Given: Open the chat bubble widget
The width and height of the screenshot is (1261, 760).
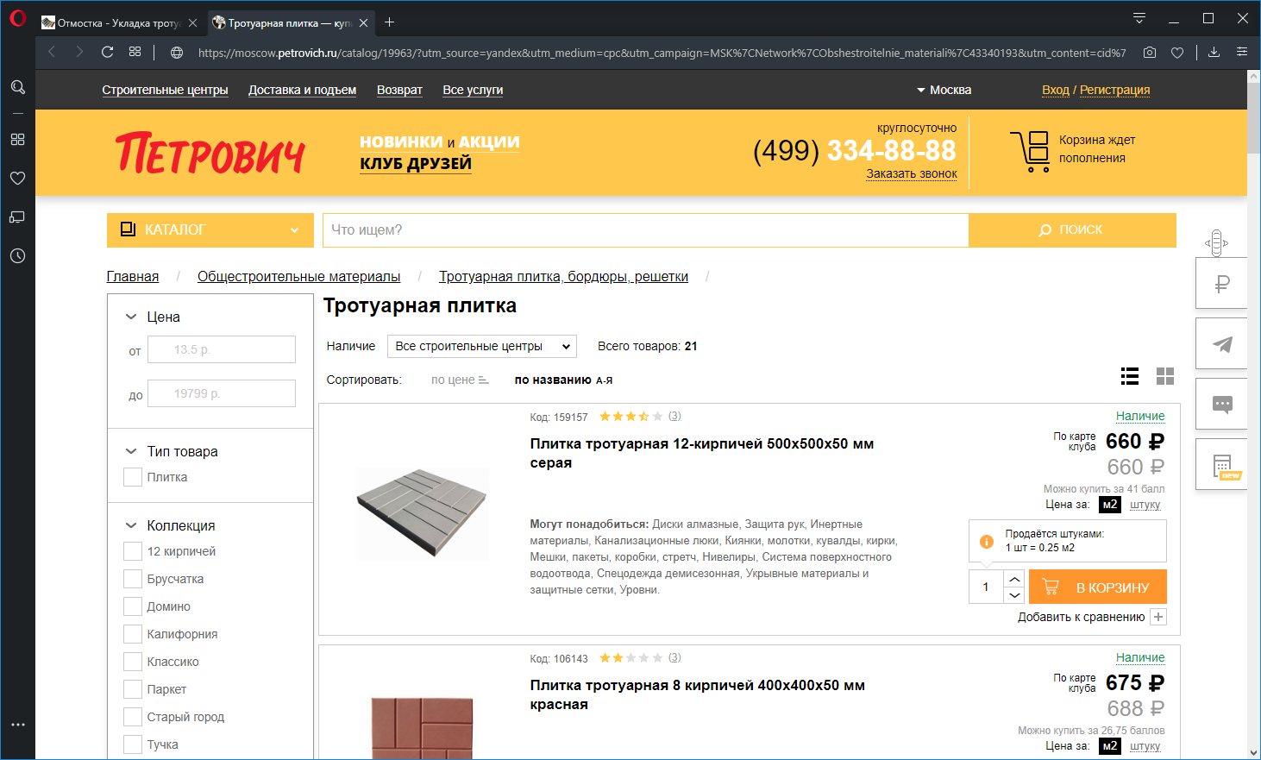Looking at the screenshot, I should coord(1221,404).
